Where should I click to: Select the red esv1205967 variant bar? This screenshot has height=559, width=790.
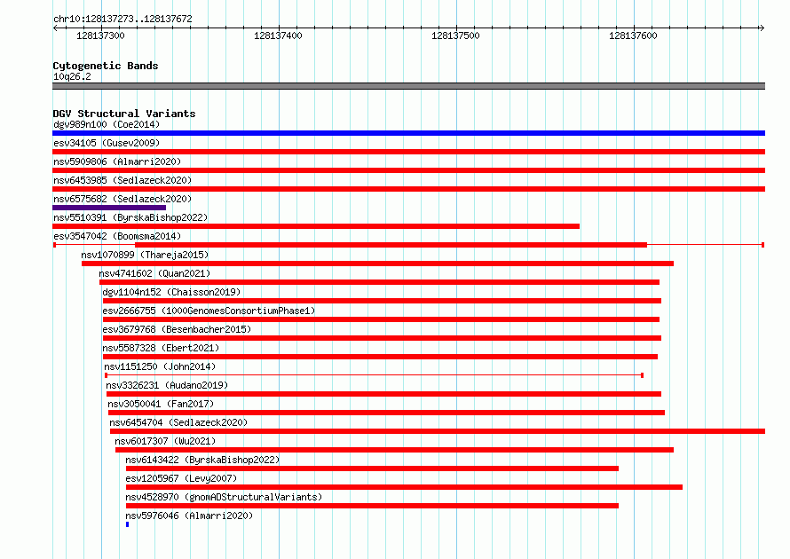404,487
